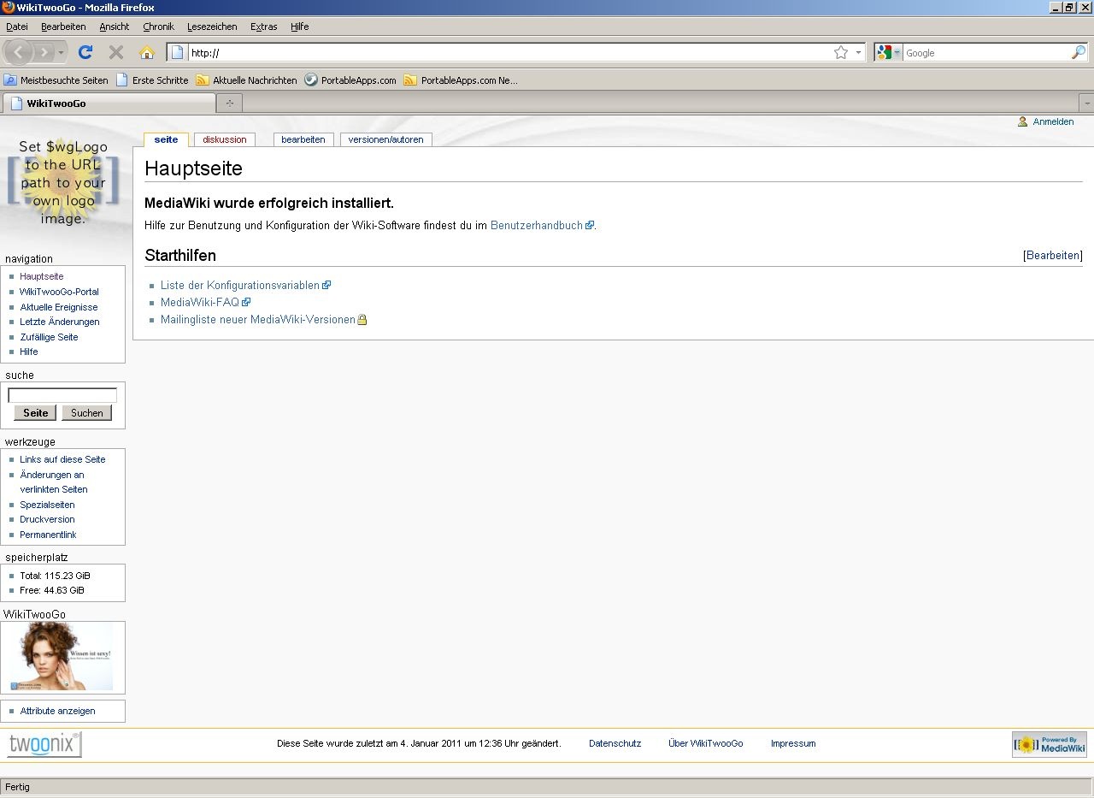The height and width of the screenshot is (798, 1094).
Task: Reload the page with the refresh icon
Action: [85, 52]
